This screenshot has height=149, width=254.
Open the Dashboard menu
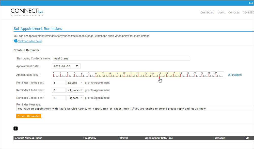tap(207, 12)
